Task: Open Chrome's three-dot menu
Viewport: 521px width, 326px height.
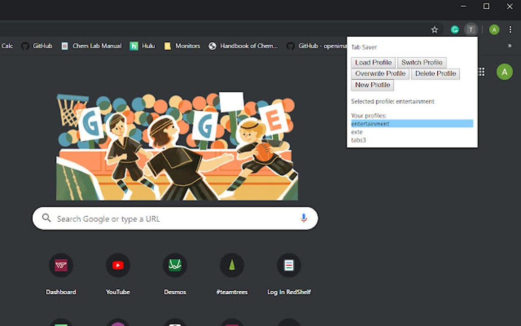Action: pos(510,30)
